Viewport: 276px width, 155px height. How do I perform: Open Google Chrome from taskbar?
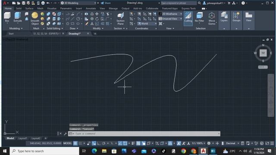tap(183, 151)
